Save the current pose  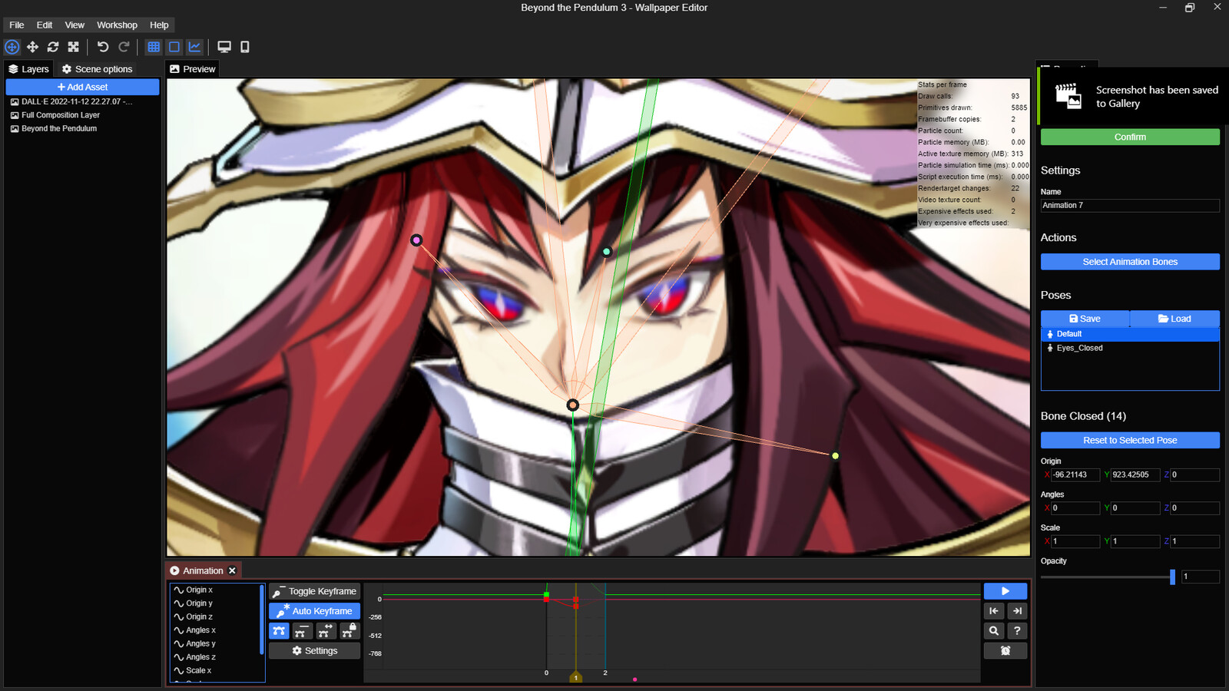pyautogui.click(x=1085, y=319)
